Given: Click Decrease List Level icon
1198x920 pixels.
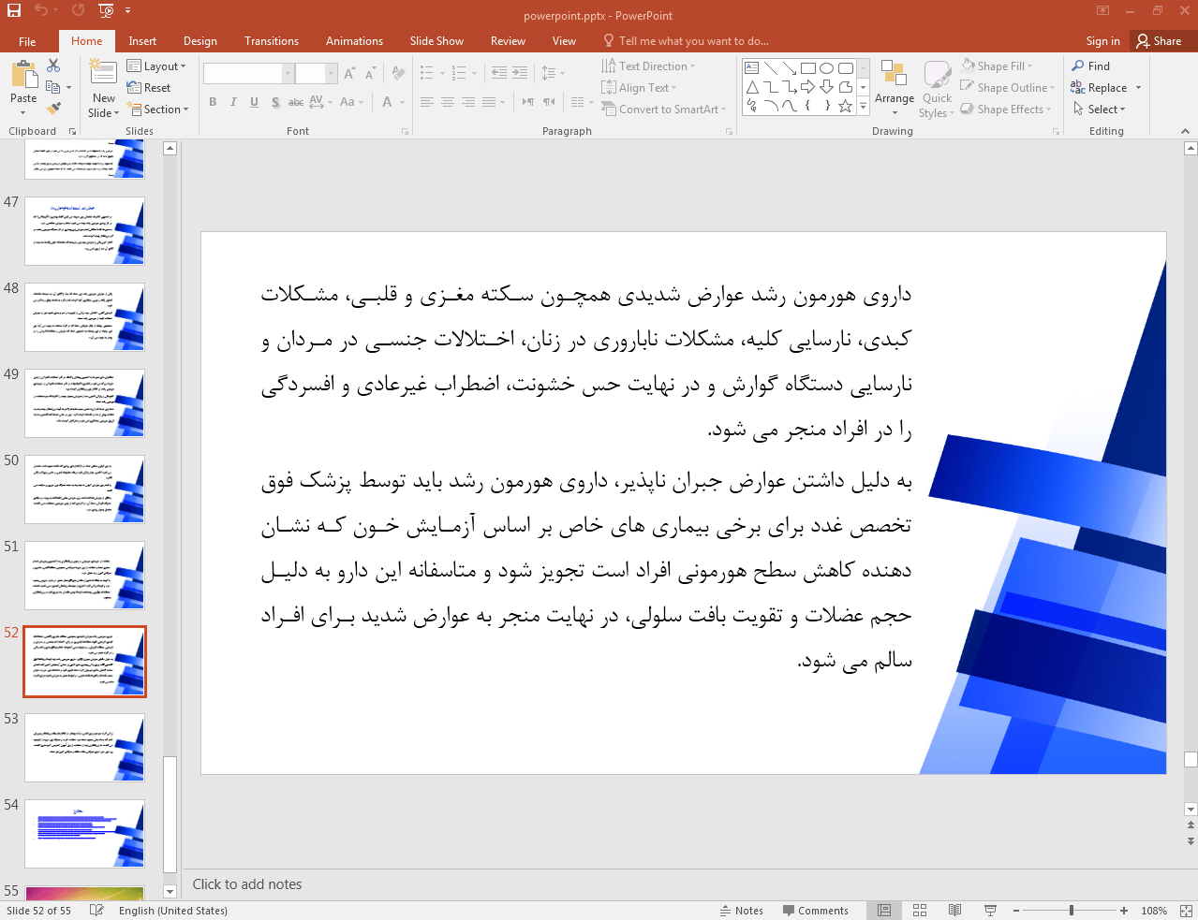Looking at the screenshot, I should (x=499, y=73).
